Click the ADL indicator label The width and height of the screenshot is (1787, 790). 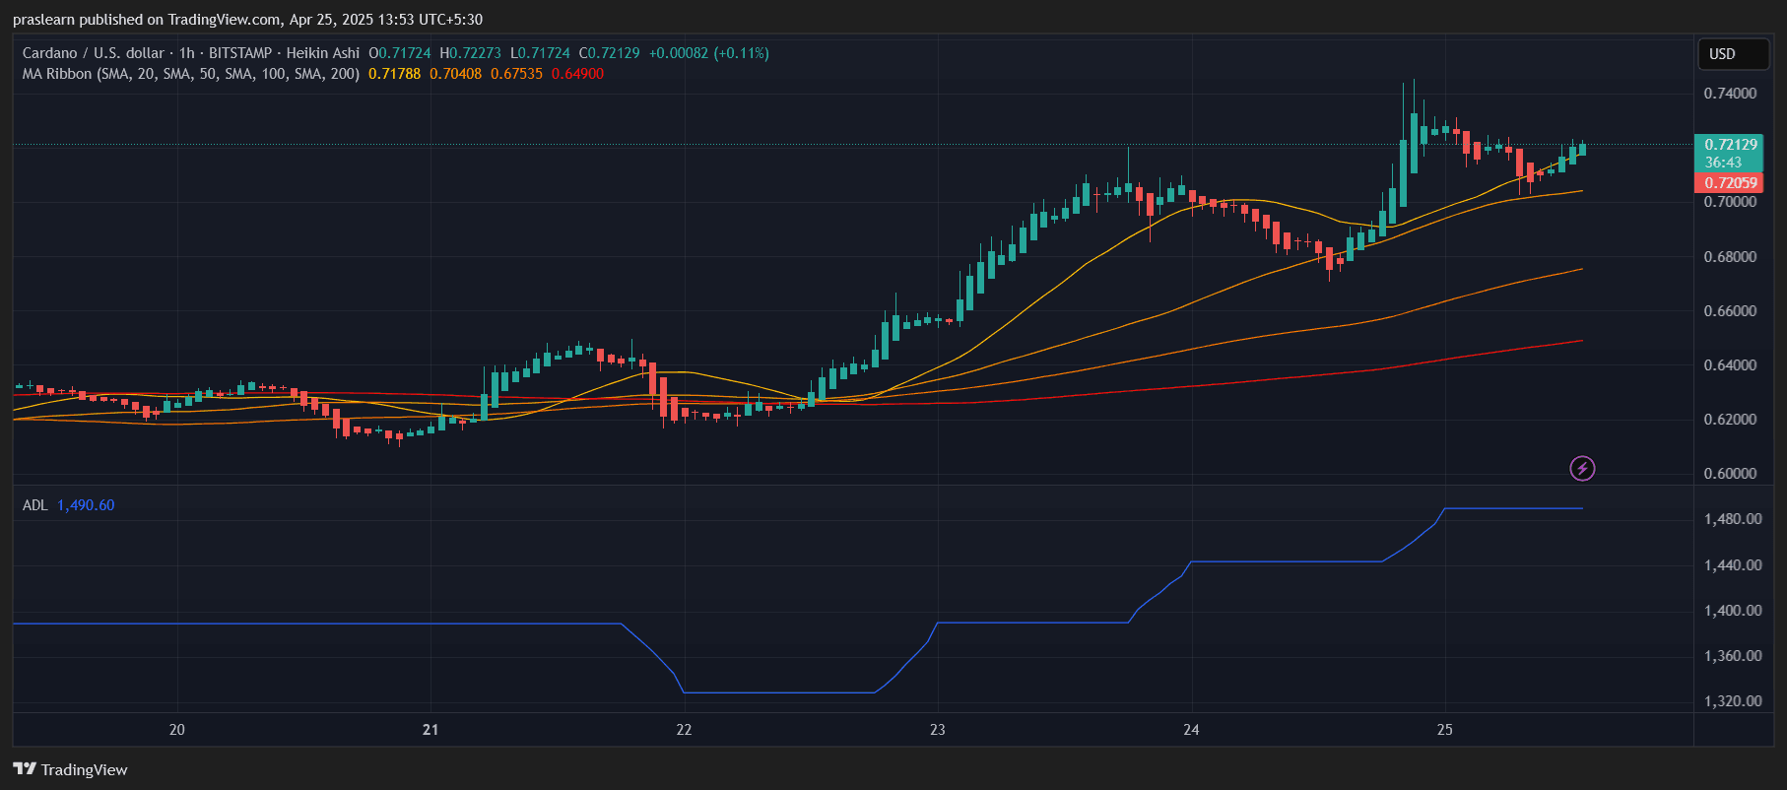34,505
